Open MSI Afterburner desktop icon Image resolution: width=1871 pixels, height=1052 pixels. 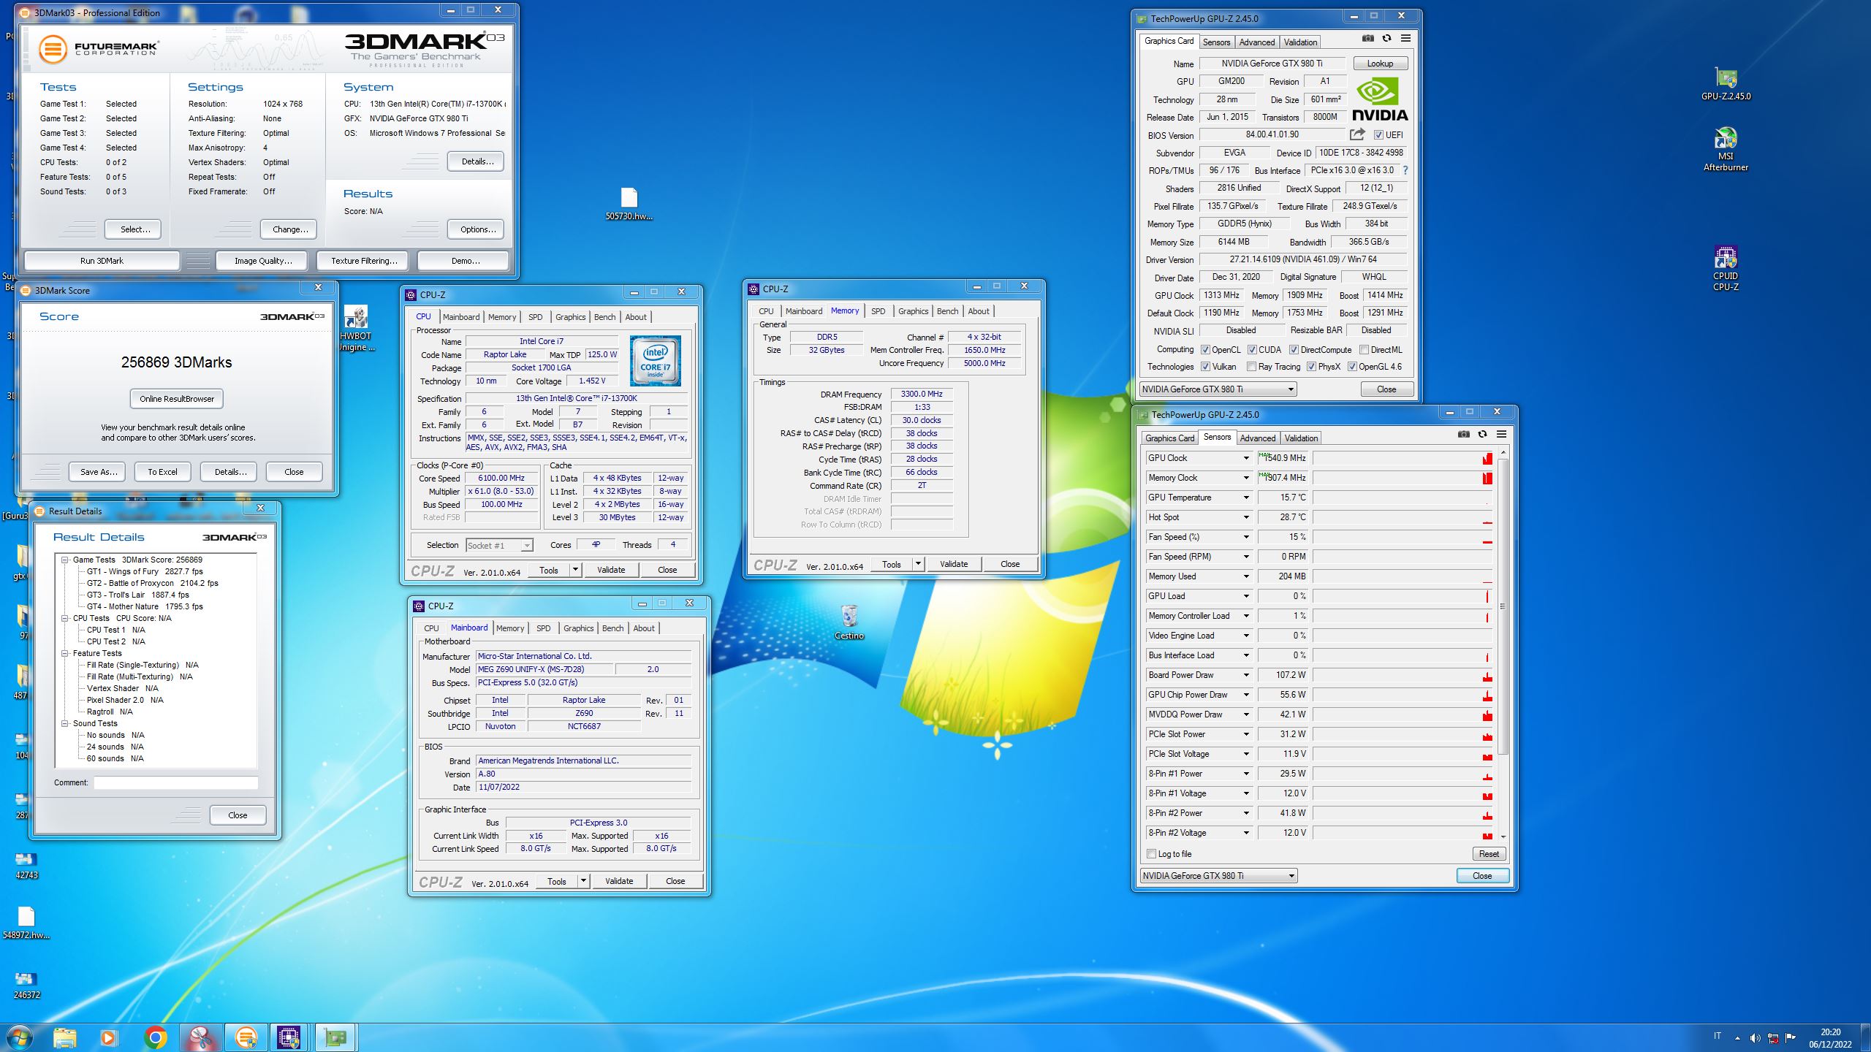coord(1726,150)
